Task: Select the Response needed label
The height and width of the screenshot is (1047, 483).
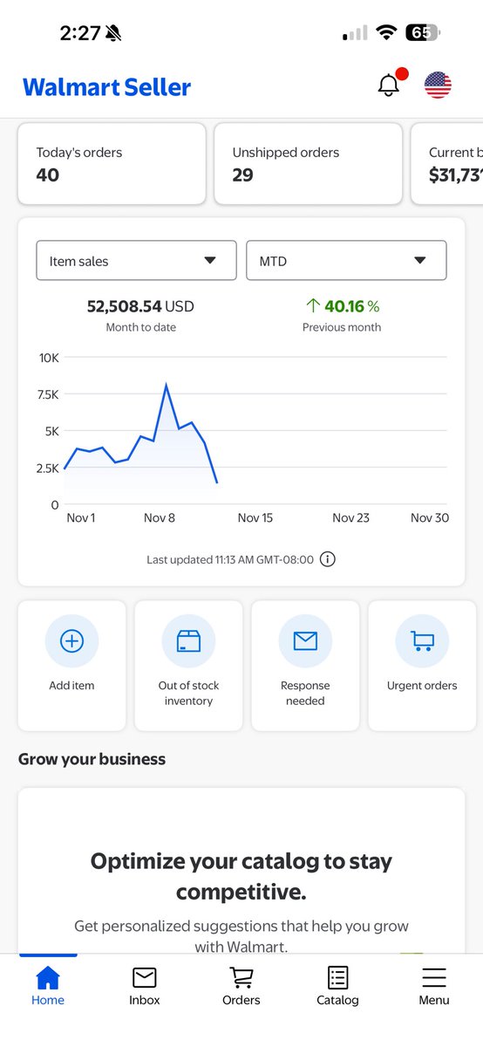Action: coord(305,694)
